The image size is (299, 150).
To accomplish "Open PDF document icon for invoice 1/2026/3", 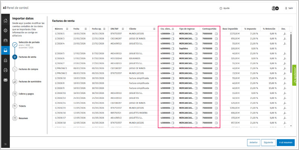I will point(285,38).
